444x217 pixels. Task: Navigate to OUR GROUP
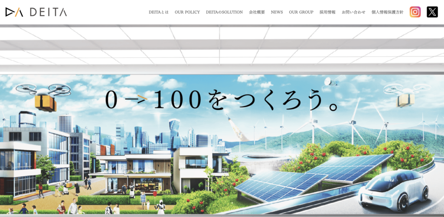tap(301, 12)
